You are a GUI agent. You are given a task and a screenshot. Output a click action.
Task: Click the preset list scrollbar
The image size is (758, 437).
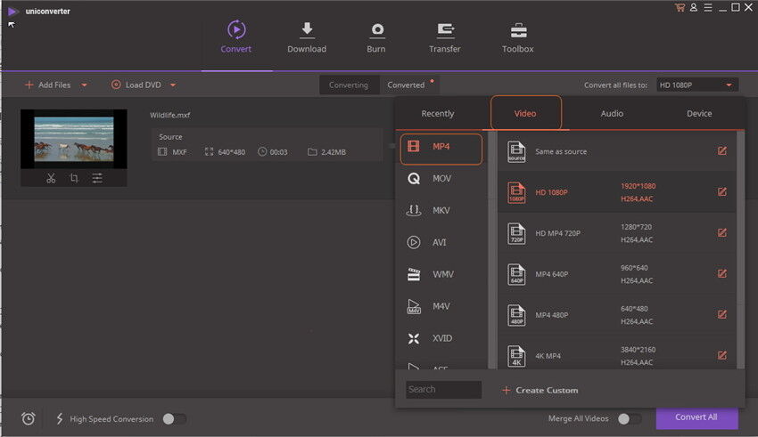[x=740, y=250]
